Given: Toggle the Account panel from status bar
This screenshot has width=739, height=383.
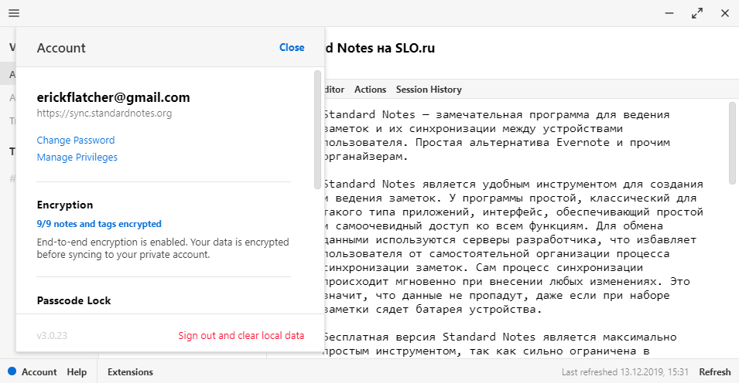Looking at the screenshot, I should pos(39,371).
